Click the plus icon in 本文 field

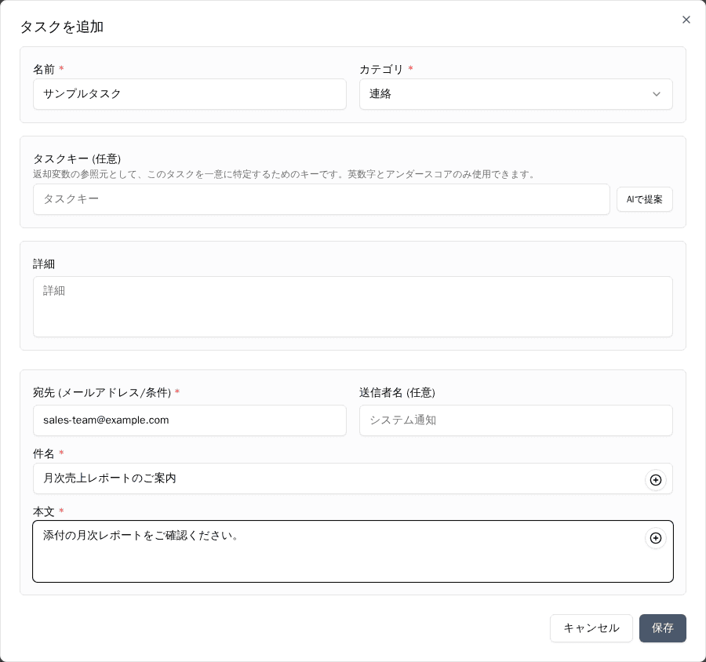[656, 538]
